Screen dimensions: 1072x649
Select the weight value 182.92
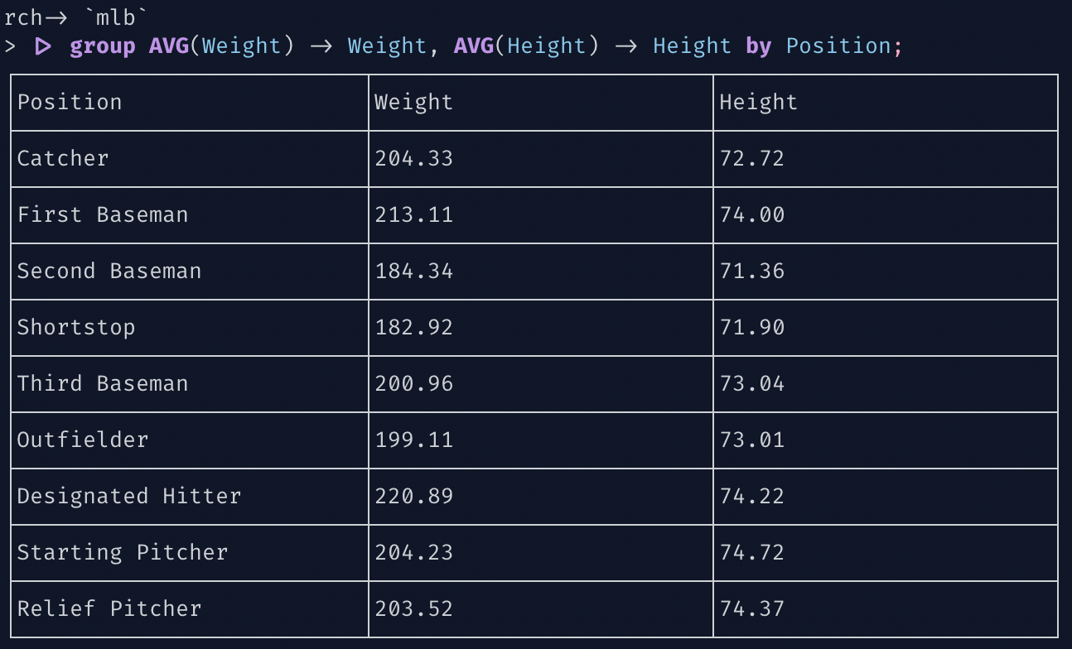(413, 328)
